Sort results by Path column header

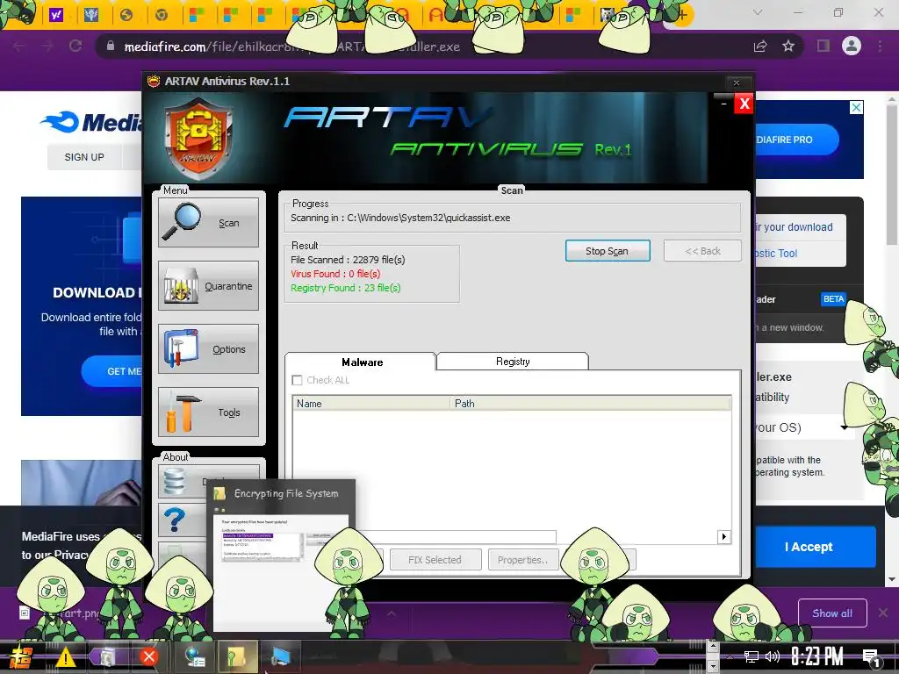(591, 404)
